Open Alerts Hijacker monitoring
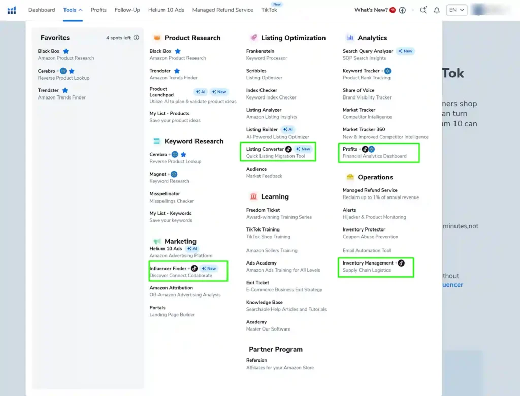The image size is (520, 396). tap(374, 213)
